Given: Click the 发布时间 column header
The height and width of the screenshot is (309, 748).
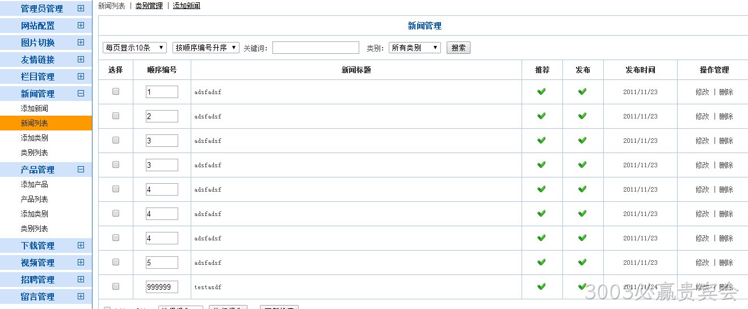Looking at the screenshot, I should point(640,70).
